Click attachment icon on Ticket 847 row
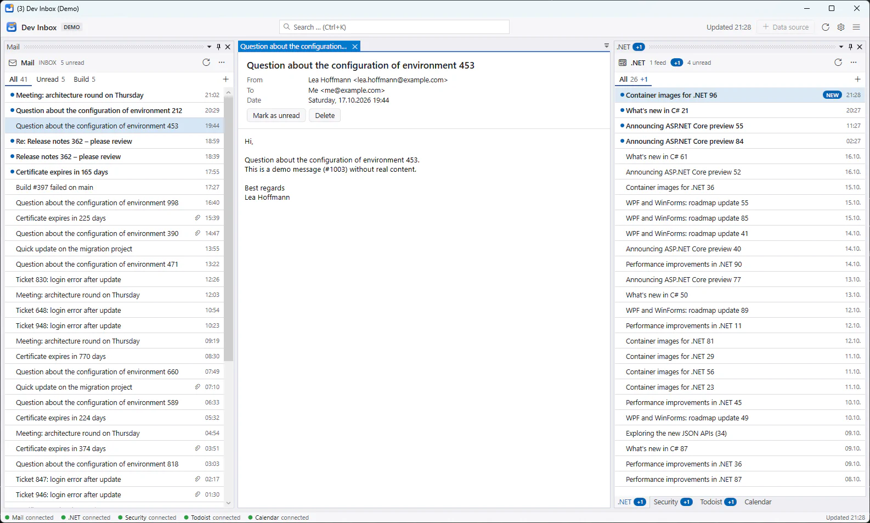Image resolution: width=870 pixels, height=523 pixels. coord(197,479)
